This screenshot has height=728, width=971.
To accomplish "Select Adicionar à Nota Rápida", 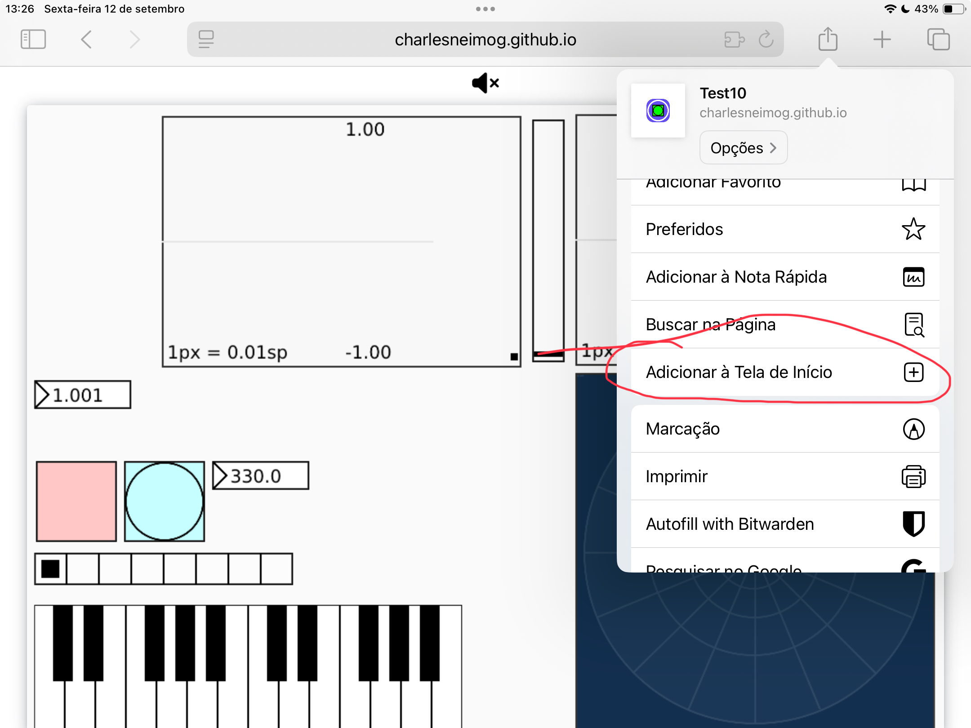I will coord(785,277).
